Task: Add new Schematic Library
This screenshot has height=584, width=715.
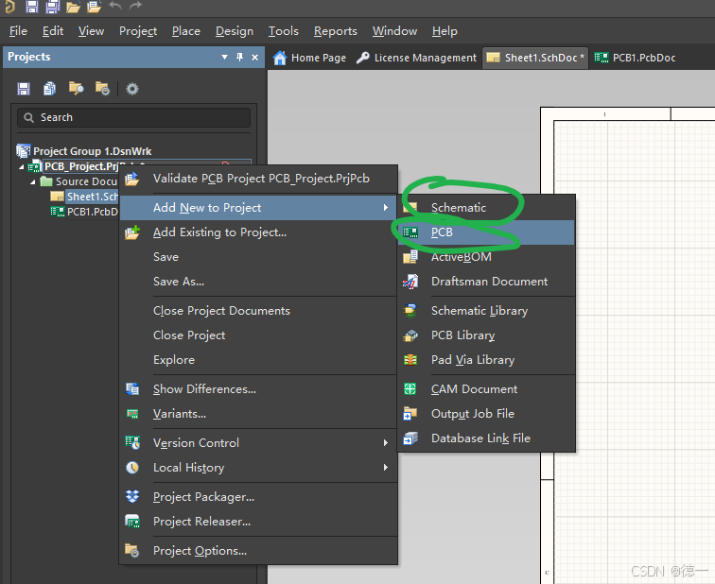Action: [x=486, y=311]
